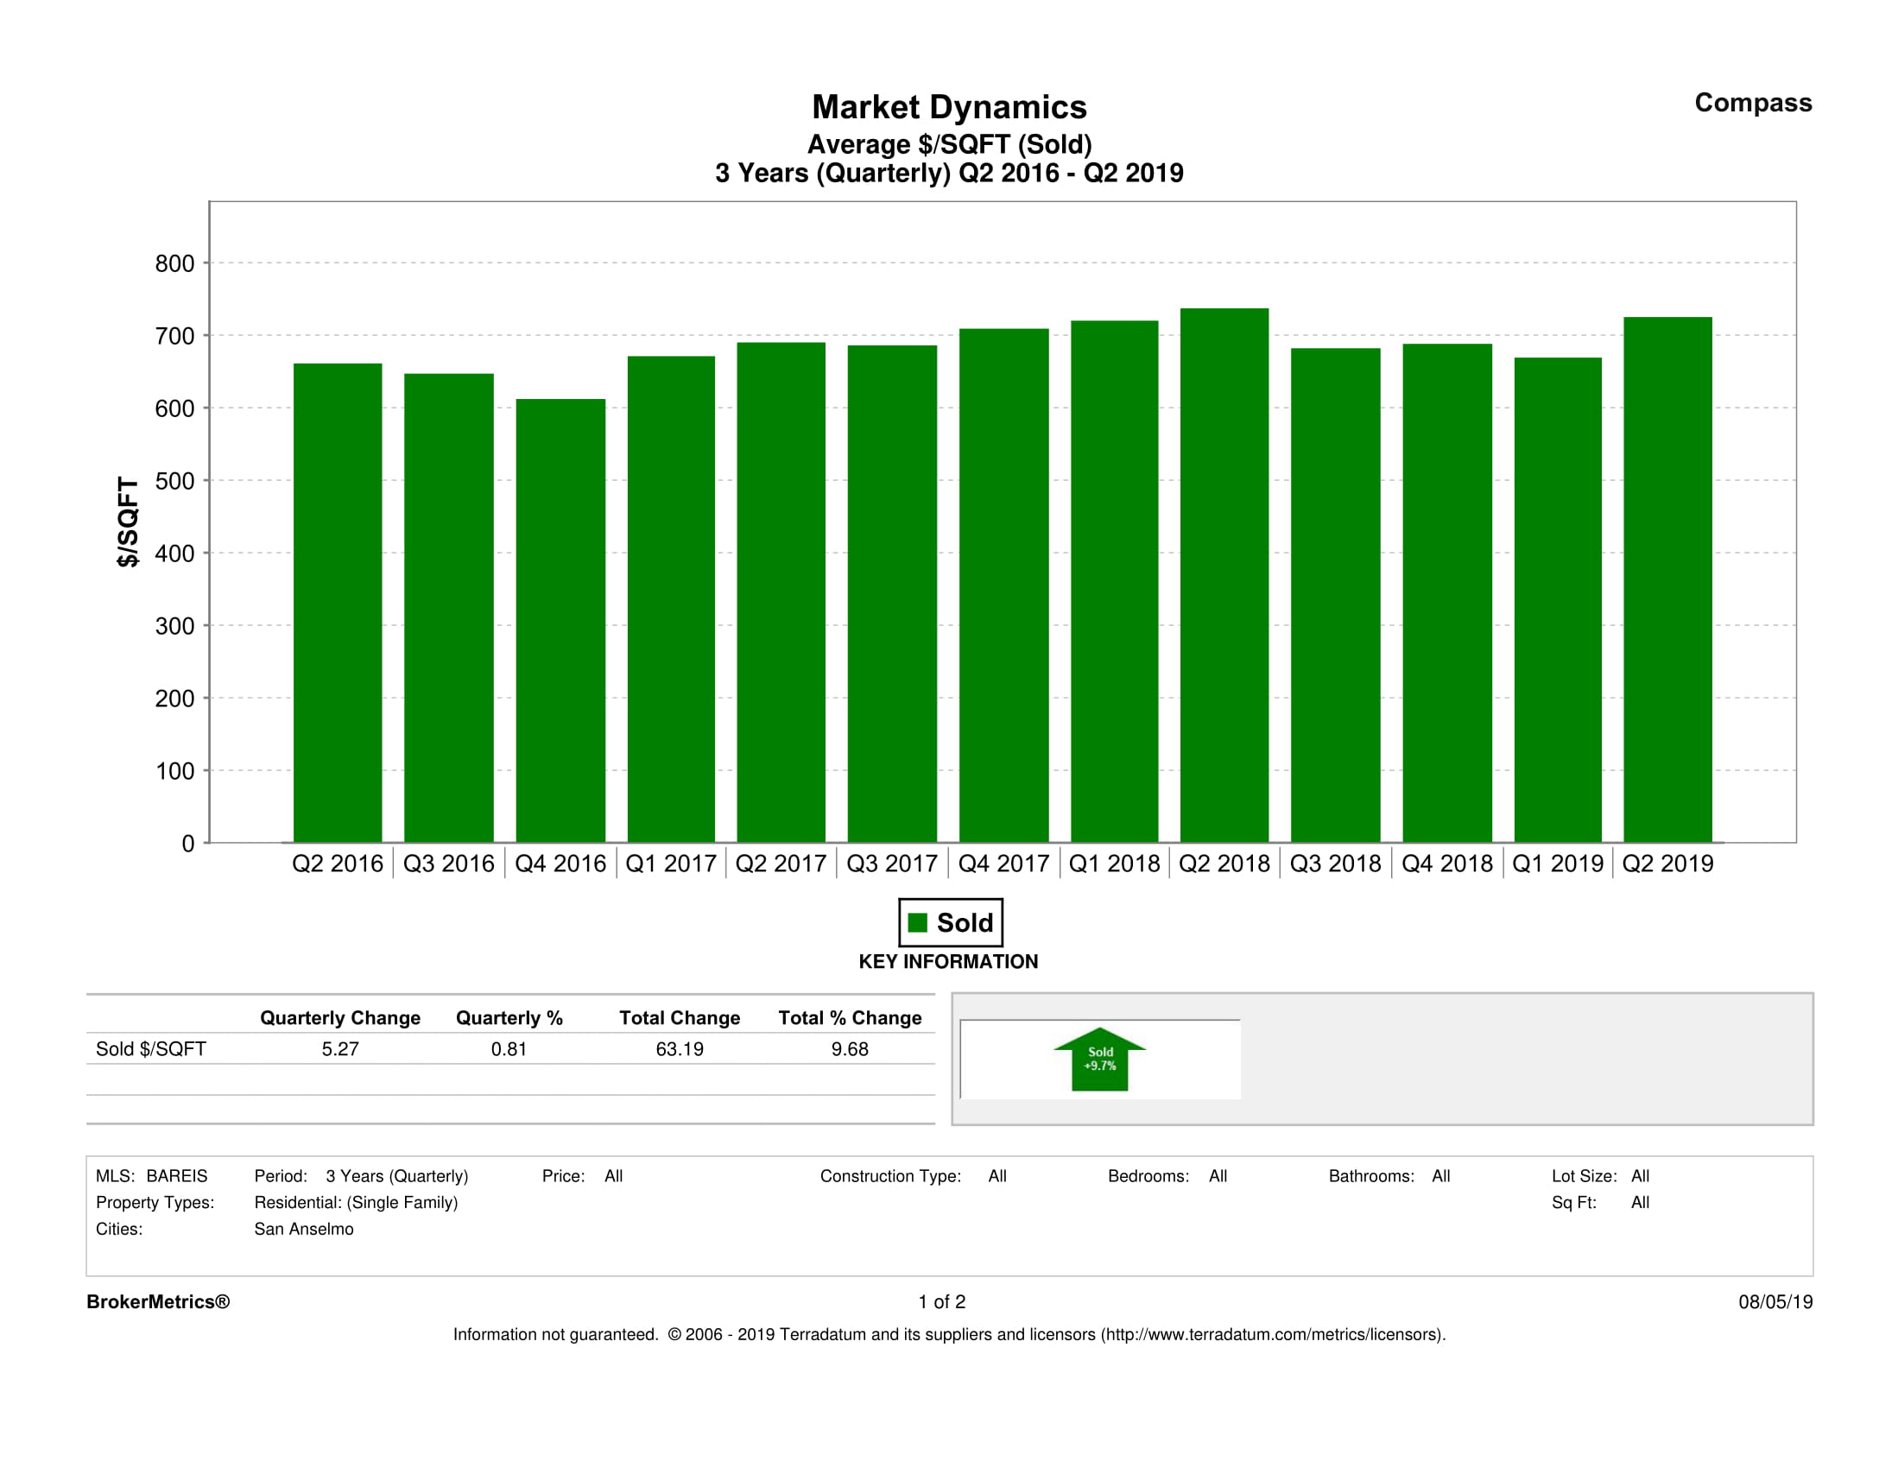The height and width of the screenshot is (1468, 1898).
Task: Click the Sold $/SQFT row label
Action: [x=150, y=1049]
